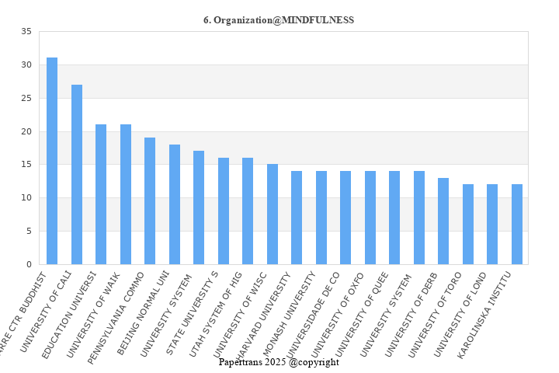Click the EDUCATION UNIVERSI axis label
Image resolution: width=559 pixels, height=373 pixels.
tap(69, 315)
